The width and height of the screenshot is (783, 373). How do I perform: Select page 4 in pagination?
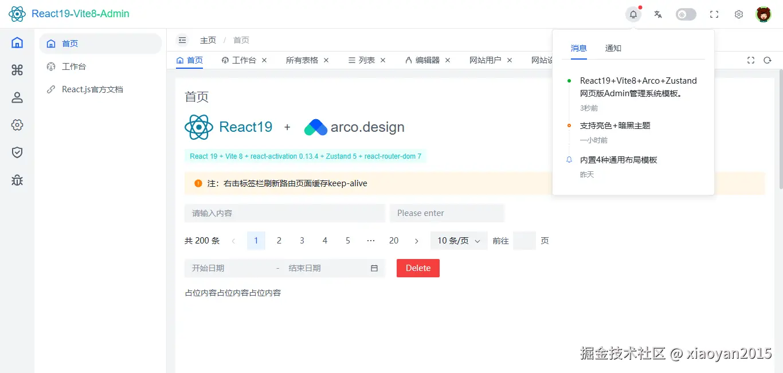point(325,241)
